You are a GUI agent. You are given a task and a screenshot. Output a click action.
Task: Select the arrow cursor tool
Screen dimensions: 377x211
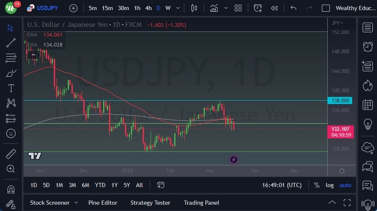[11, 28]
